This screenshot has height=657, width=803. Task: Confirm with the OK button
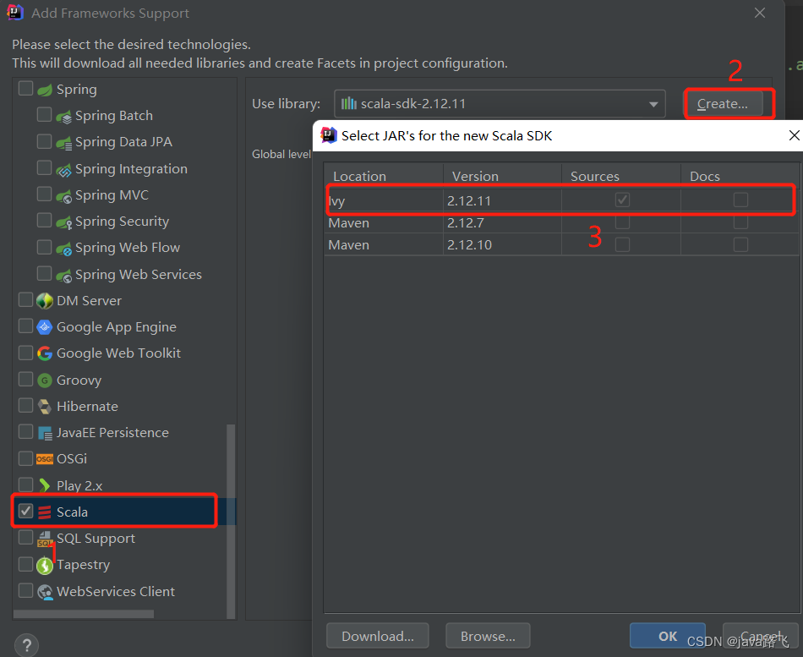pos(667,636)
